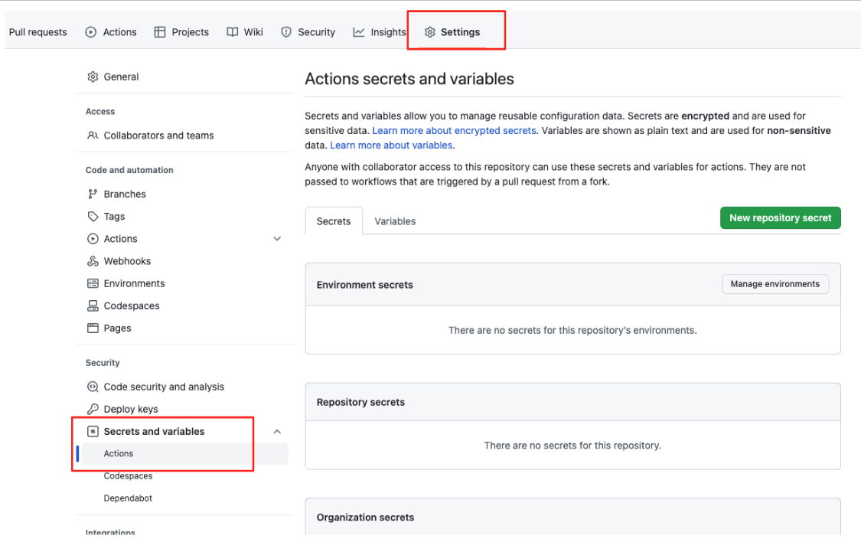This screenshot has width=861, height=552.
Task: Expand the Actions item in the sidebar
Action: tap(277, 238)
